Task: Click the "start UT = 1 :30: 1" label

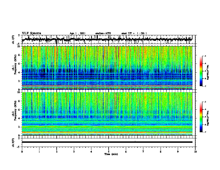Action: tap(134, 33)
